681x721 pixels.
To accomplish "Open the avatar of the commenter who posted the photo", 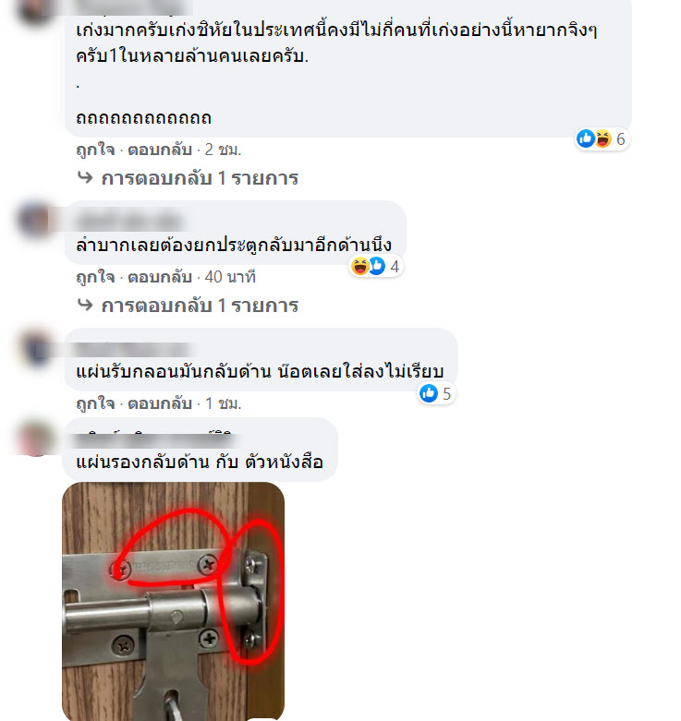I will (x=36, y=438).
